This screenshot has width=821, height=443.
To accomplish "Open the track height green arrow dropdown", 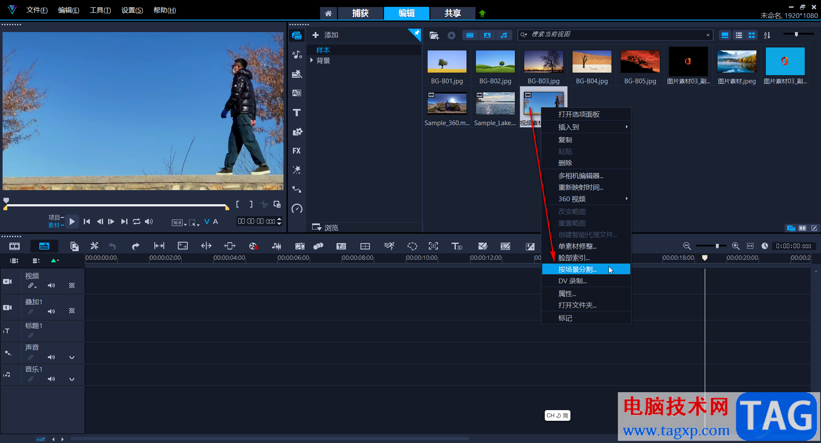I will (x=55, y=260).
